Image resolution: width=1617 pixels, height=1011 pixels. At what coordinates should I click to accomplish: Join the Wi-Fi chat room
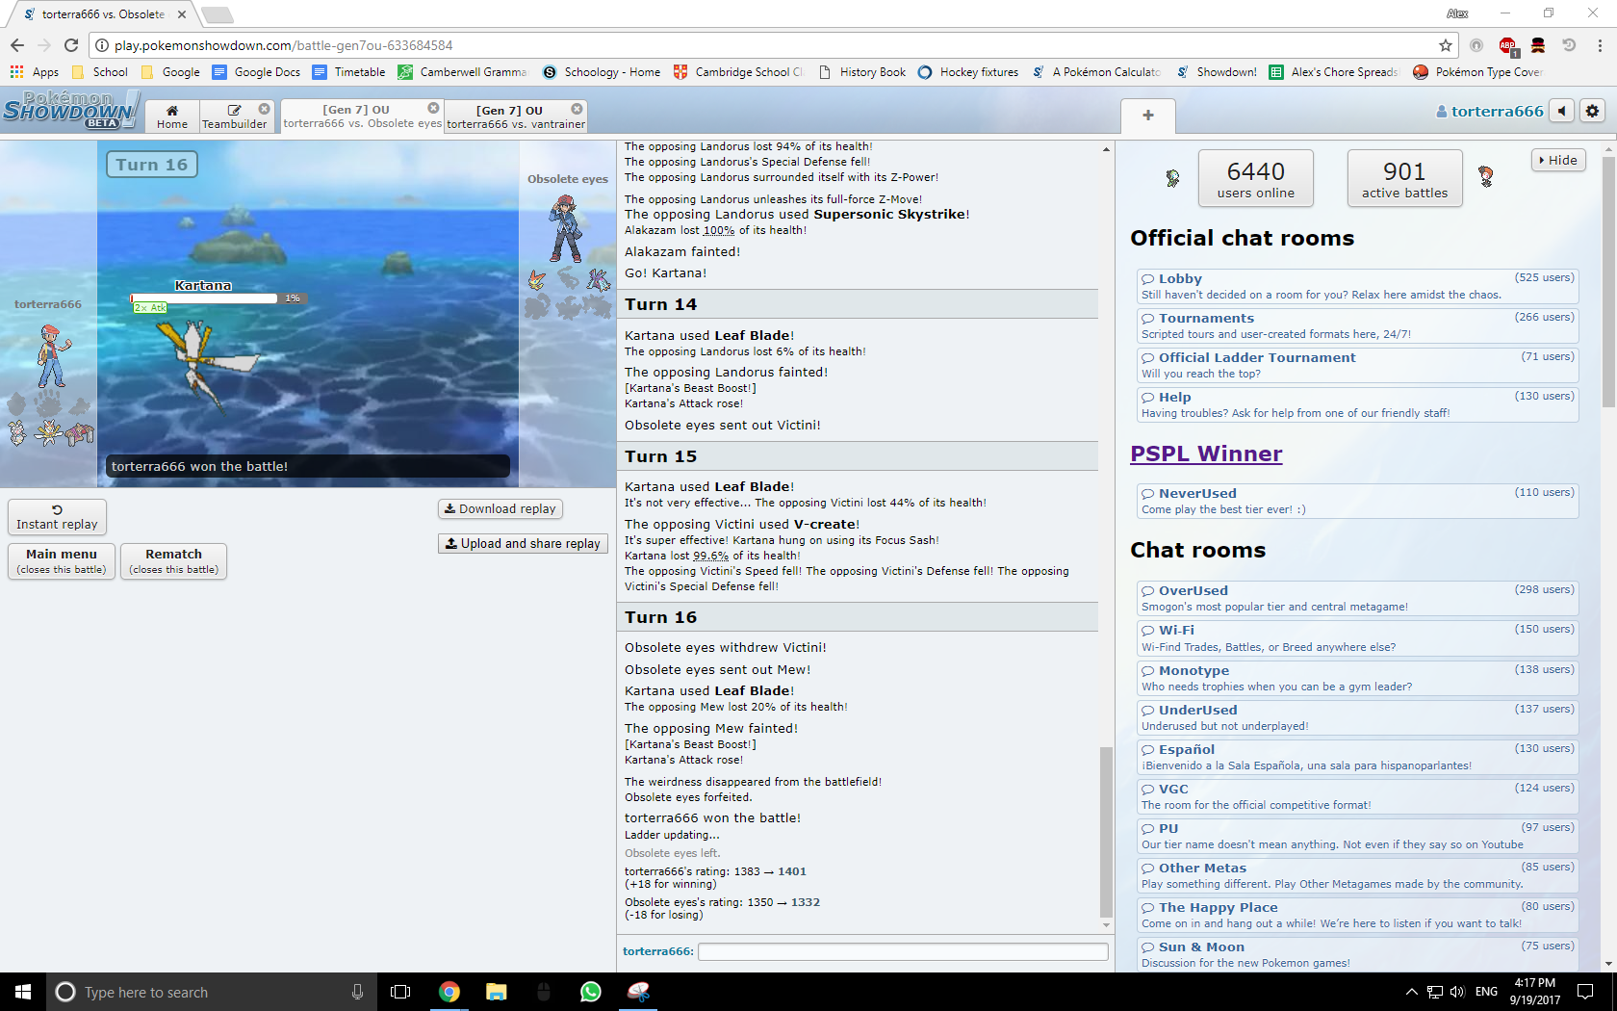pos(1357,637)
